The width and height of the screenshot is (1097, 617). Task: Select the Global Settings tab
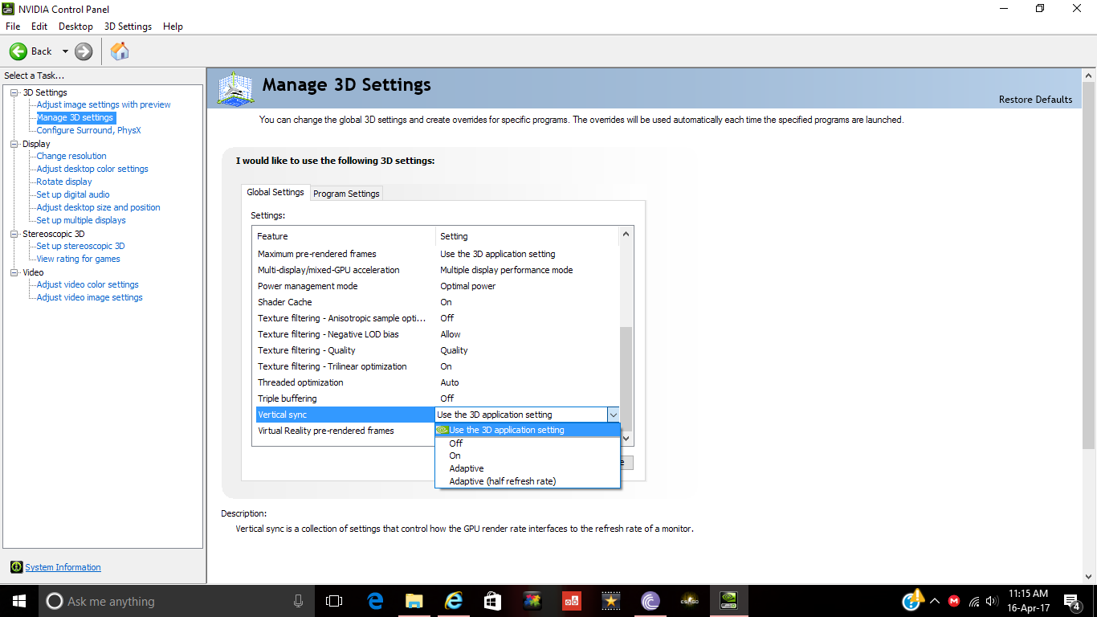275,192
